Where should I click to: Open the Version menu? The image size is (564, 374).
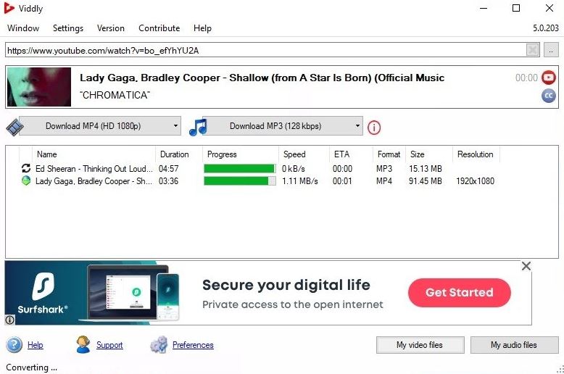(x=111, y=28)
